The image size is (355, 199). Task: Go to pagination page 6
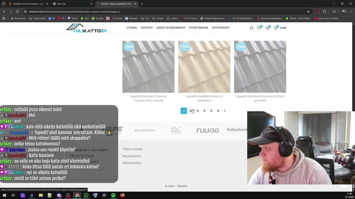click(218, 111)
